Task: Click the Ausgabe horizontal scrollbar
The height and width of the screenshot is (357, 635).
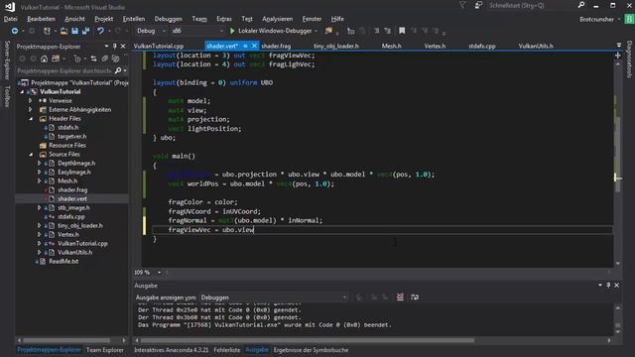Action: pos(373,340)
